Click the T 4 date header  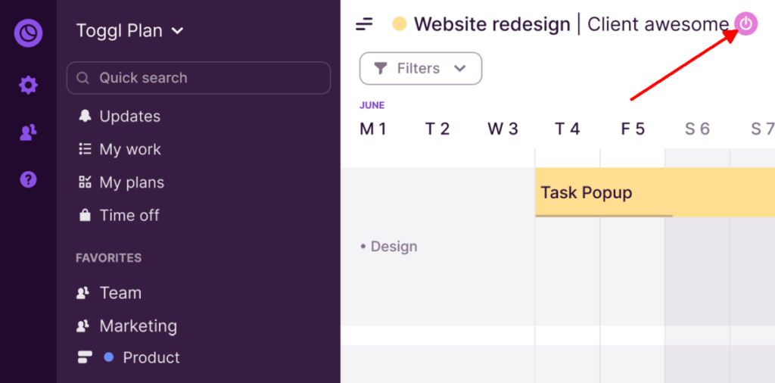568,129
